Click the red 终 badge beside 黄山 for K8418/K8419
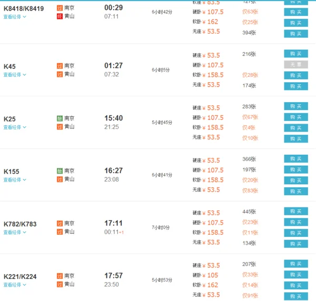 tap(60, 16)
